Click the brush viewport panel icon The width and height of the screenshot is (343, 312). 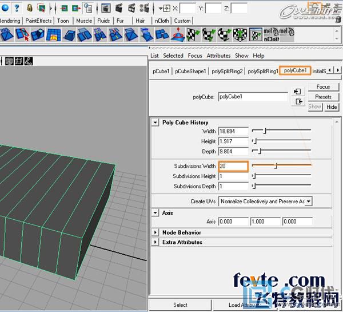click(x=29, y=61)
